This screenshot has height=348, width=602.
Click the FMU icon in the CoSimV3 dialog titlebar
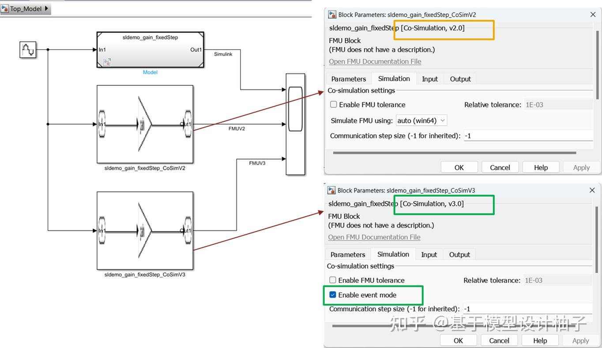(331, 190)
